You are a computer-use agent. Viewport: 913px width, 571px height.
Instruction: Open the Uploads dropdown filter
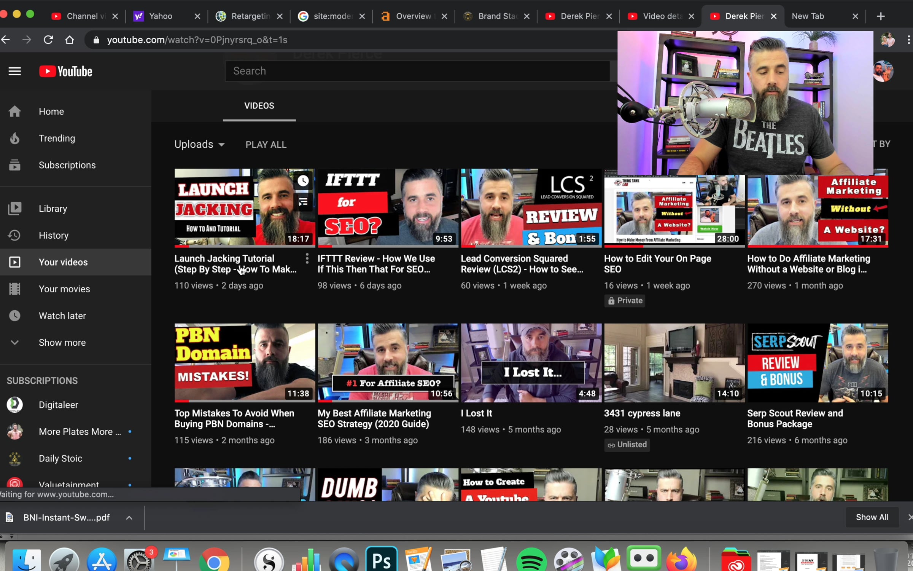[200, 144]
